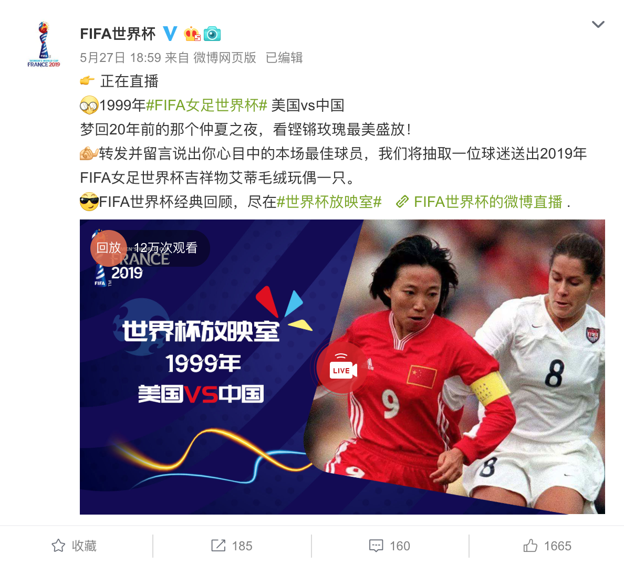Image resolution: width=624 pixels, height=565 pixels.
Task: Open the 5月27日 18:59 timestamp link
Action: pyautogui.click(x=121, y=58)
